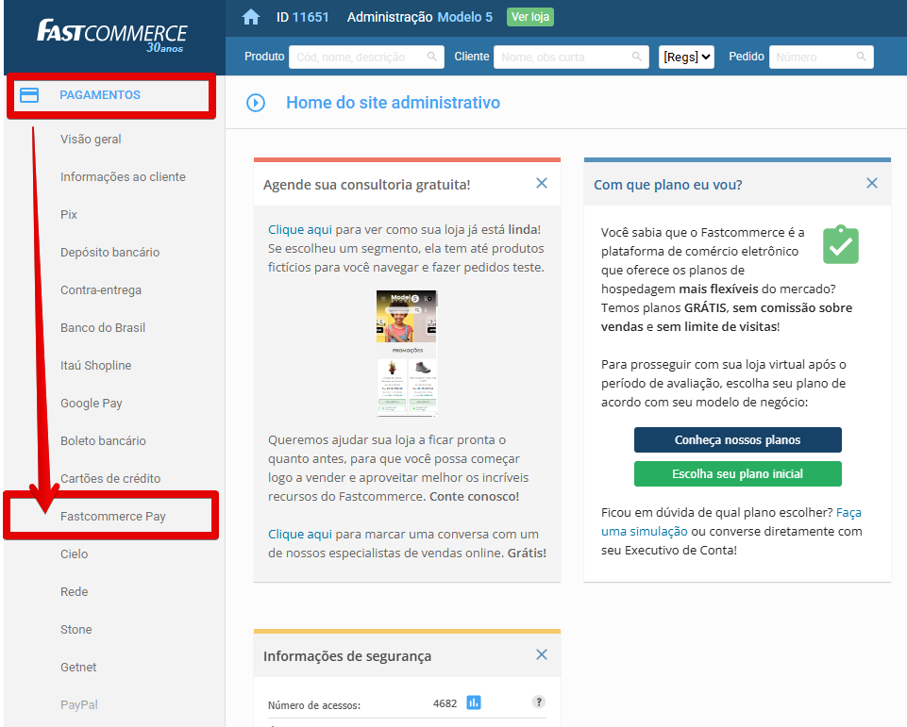Select Visão geral in sidebar
The image size is (907, 727).
tap(91, 140)
